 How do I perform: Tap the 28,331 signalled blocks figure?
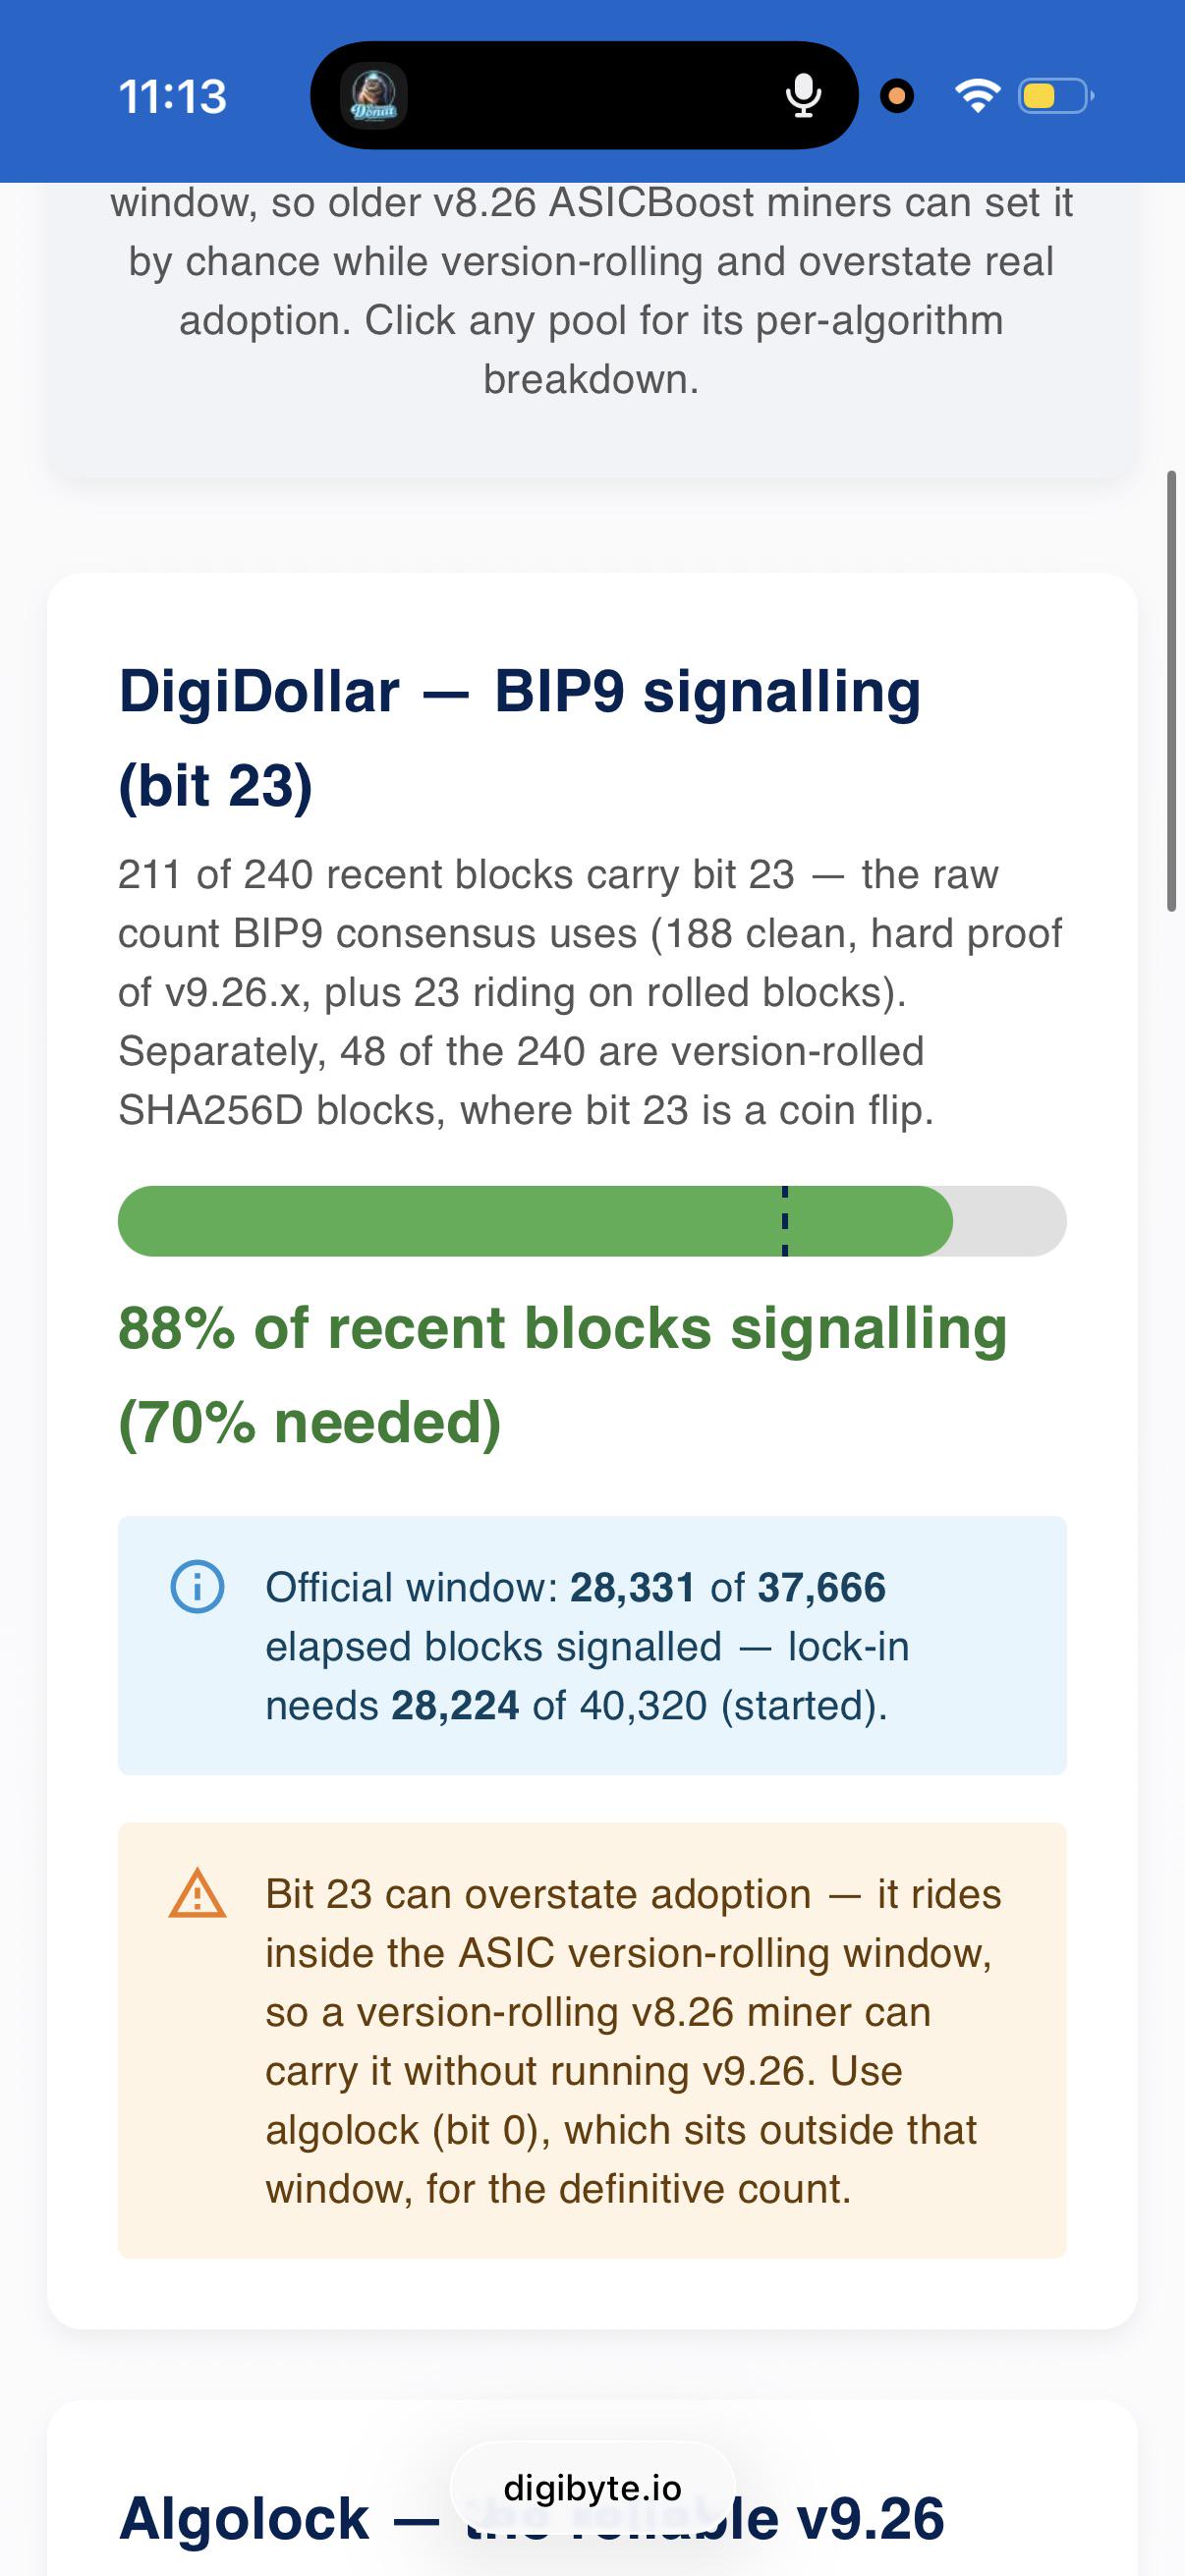632,1587
